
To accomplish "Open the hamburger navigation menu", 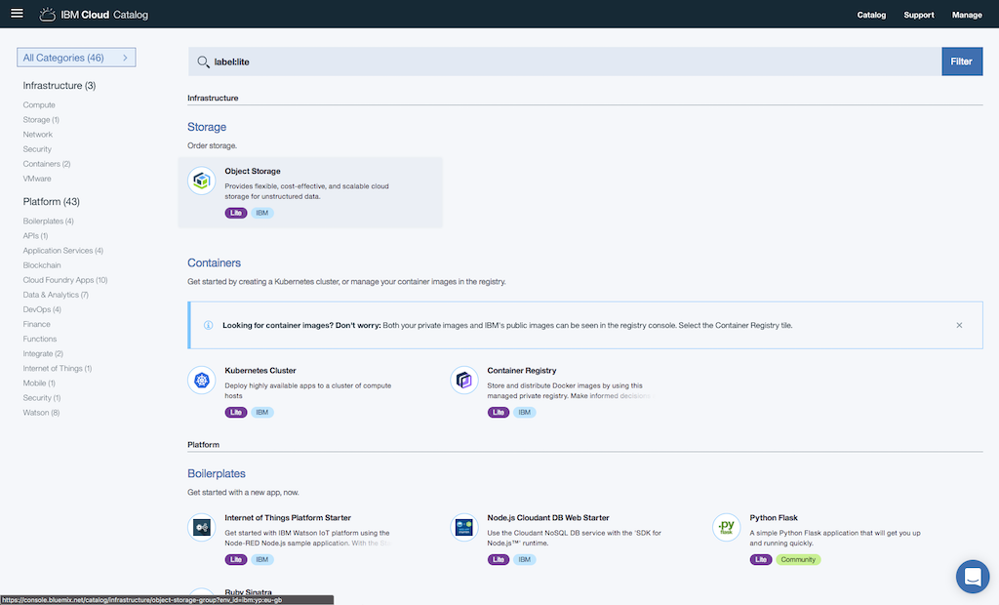I will tap(17, 14).
